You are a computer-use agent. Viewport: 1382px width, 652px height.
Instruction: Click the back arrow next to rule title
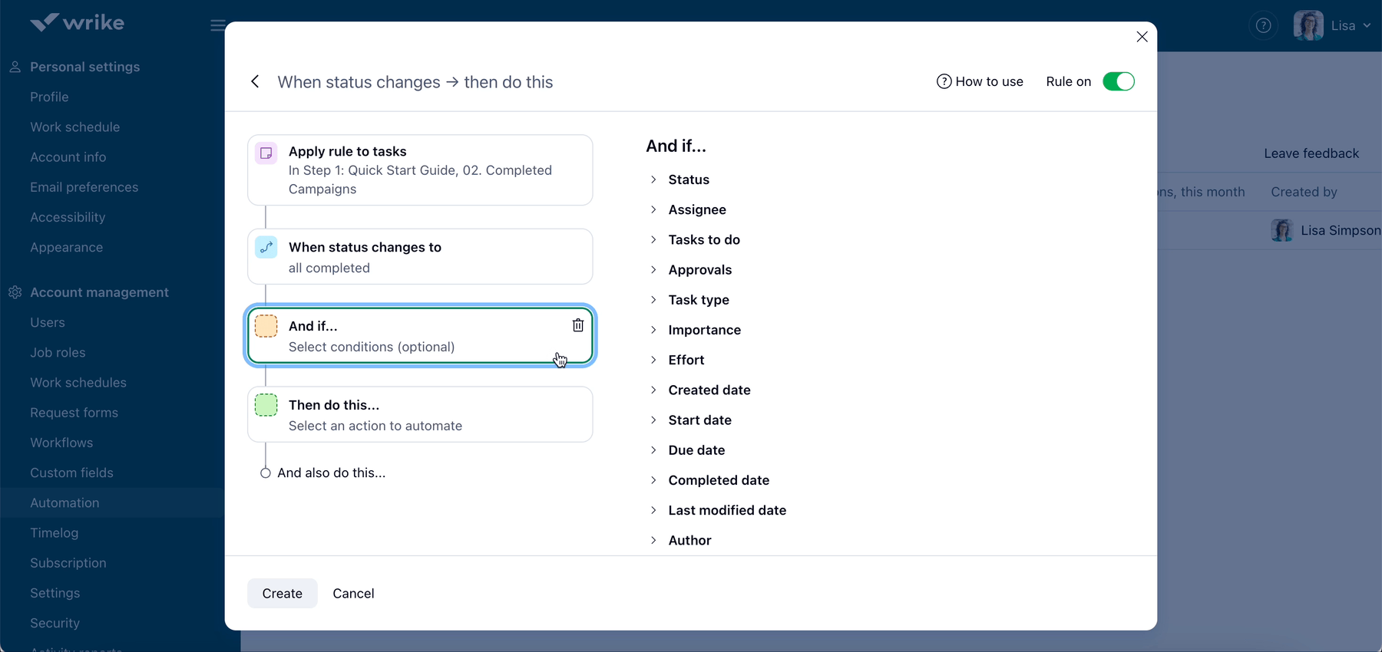coord(255,82)
